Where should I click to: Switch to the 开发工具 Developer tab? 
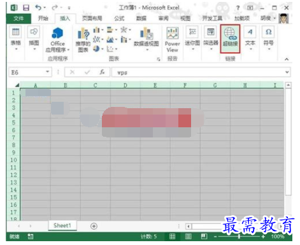pos(212,18)
